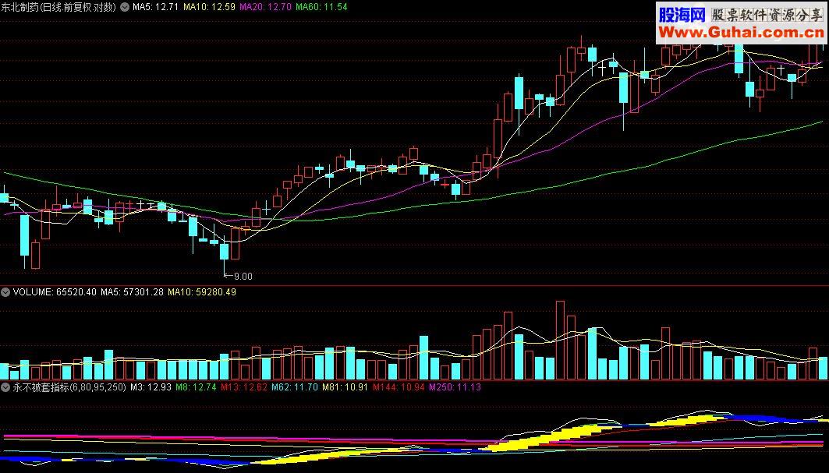This screenshot has width=829, height=473.
Task: Open the Www.Guhai.com.cn link
Action: click(741, 33)
